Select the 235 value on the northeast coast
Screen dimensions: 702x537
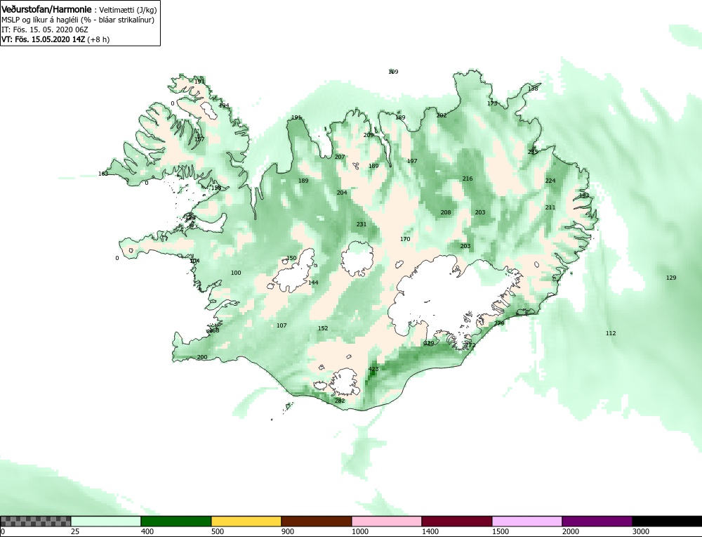533,153
